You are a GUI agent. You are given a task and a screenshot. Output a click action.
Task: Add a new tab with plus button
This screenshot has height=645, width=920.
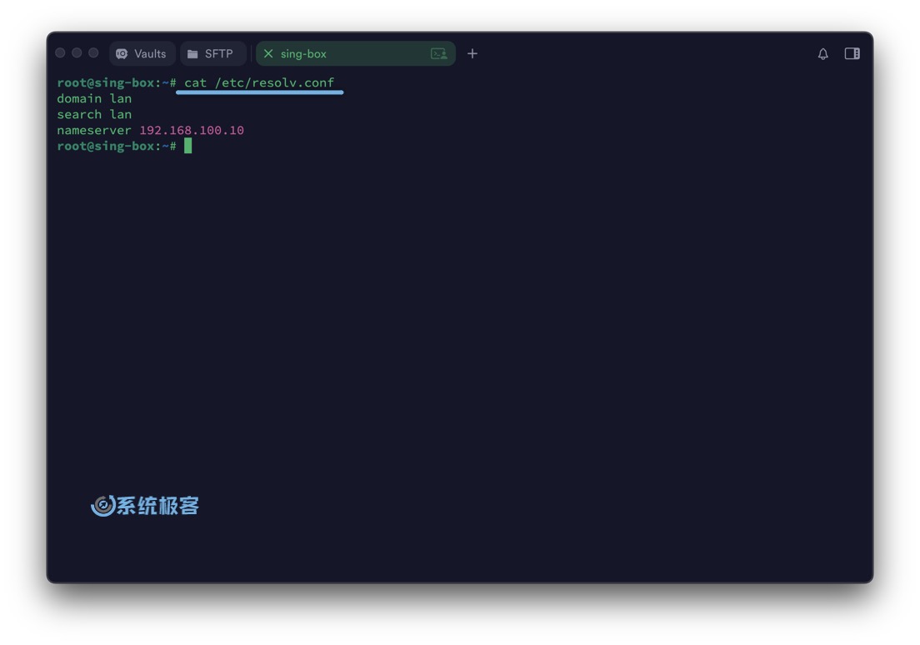pyautogui.click(x=472, y=53)
